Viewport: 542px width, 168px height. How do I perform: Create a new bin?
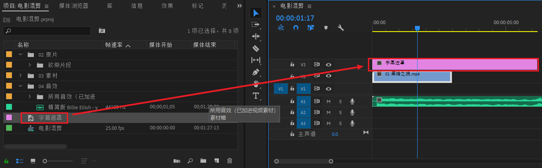[203, 161]
